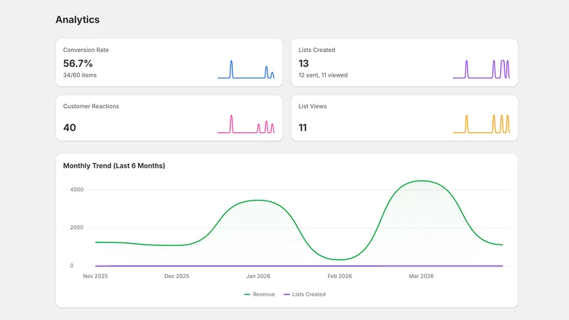Open the Conversion Rate card

169,63
